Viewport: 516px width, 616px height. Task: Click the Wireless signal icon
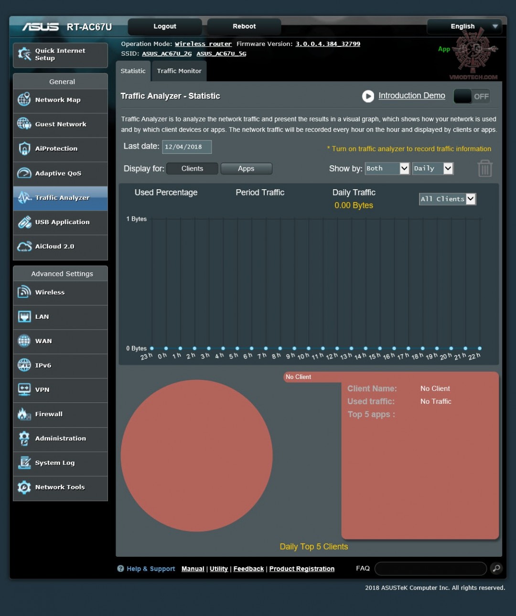24,292
